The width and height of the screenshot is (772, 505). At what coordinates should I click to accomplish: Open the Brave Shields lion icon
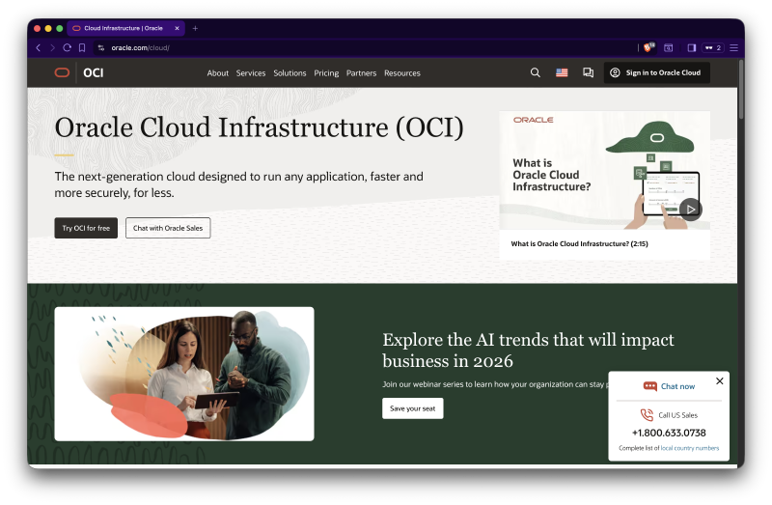click(648, 47)
